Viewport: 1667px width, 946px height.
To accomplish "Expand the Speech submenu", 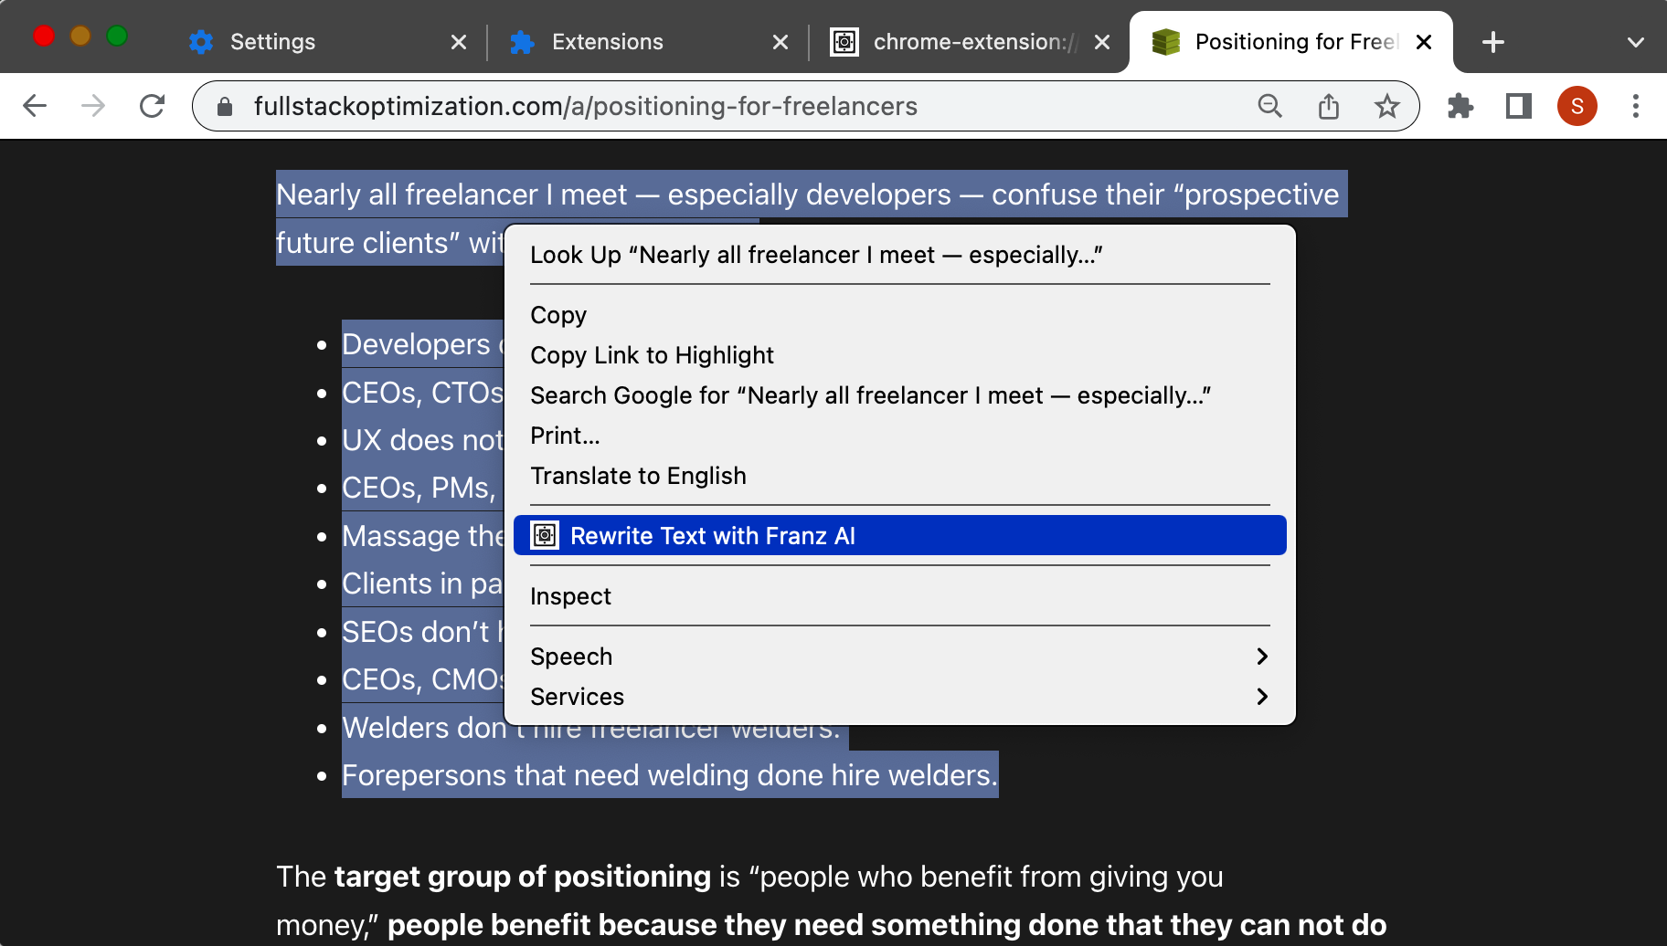I will pyautogui.click(x=900, y=657).
